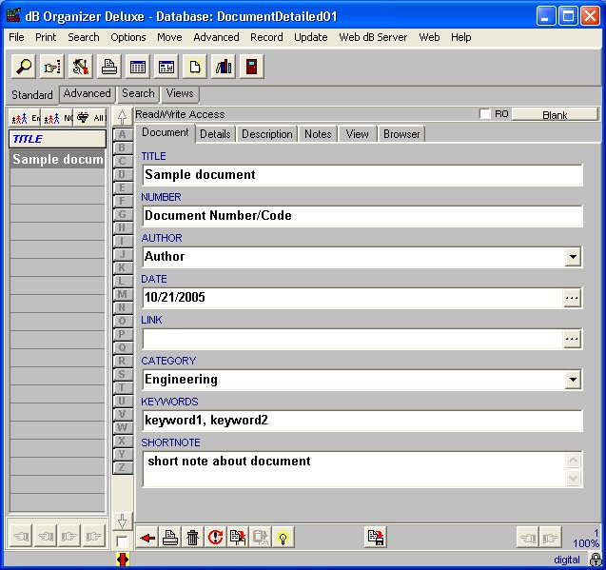Click into the TITLE input field
This screenshot has width=606, height=570.
[x=362, y=175]
